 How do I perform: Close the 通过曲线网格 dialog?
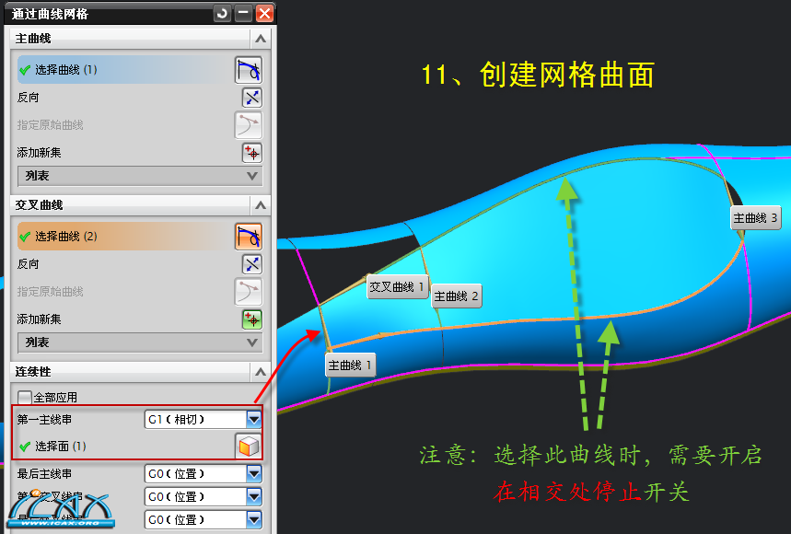[x=264, y=13]
